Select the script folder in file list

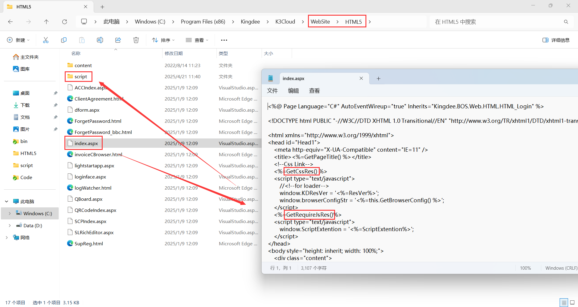pyautogui.click(x=81, y=76)
